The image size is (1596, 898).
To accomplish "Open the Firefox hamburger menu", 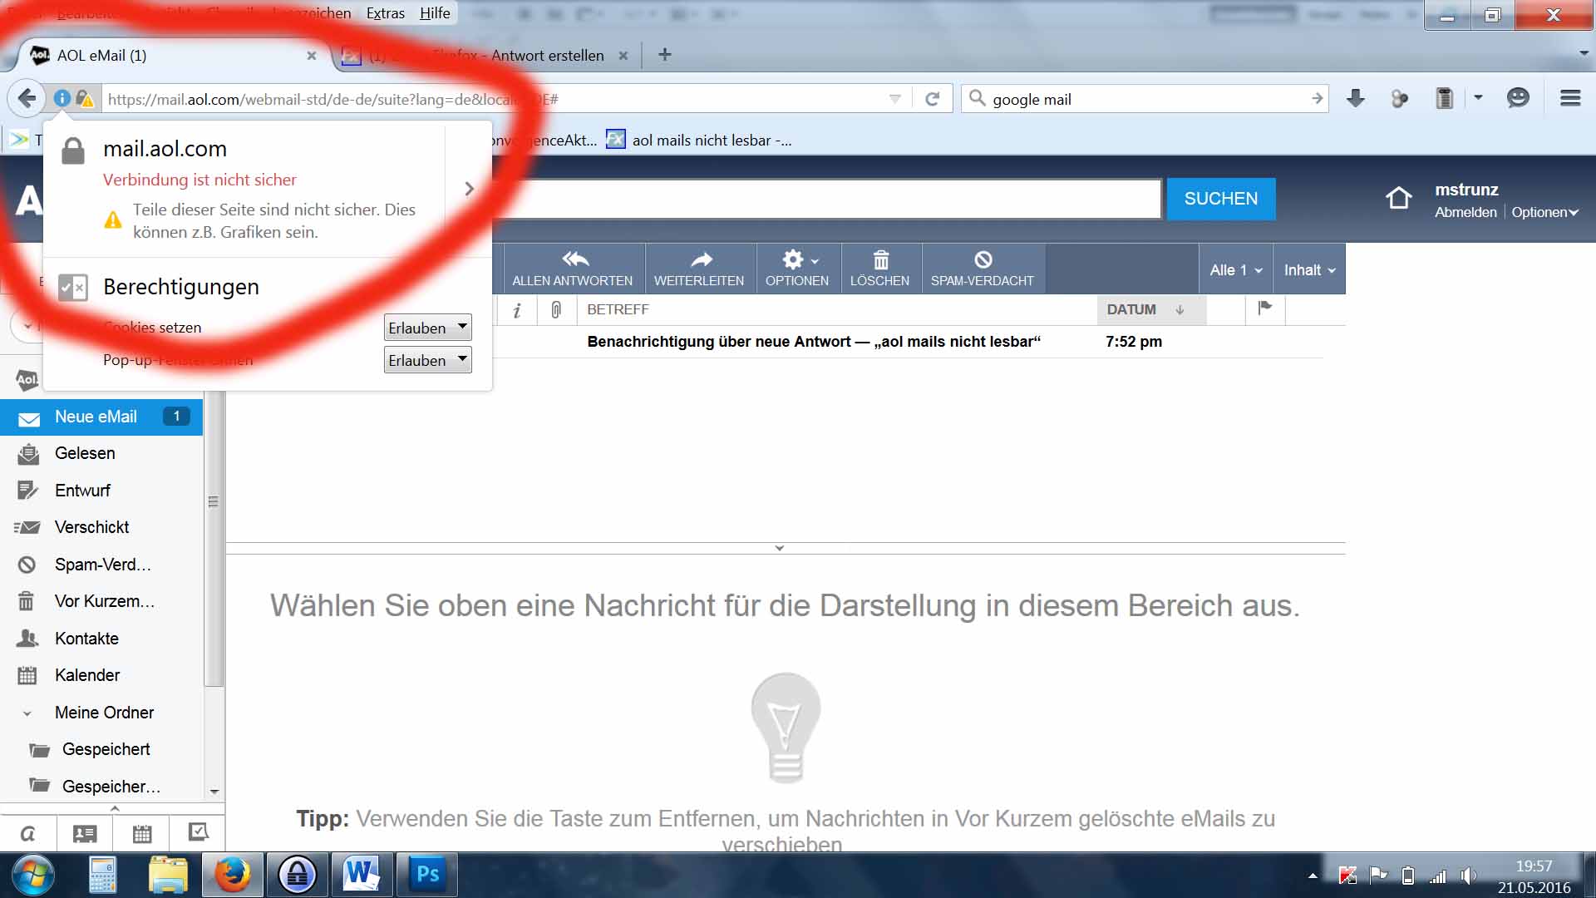I will point(1569,98).
